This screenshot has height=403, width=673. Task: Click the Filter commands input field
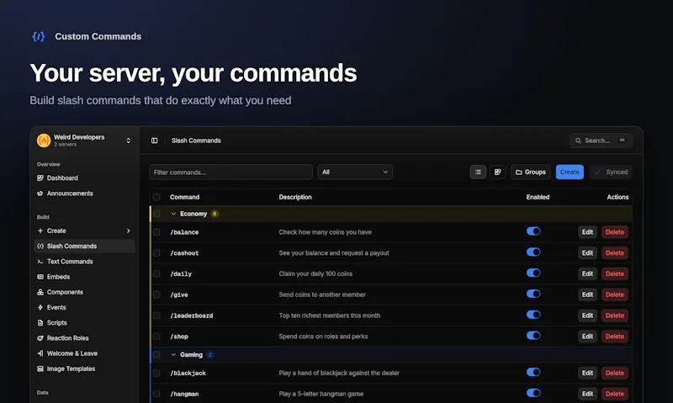coord(231,172)
